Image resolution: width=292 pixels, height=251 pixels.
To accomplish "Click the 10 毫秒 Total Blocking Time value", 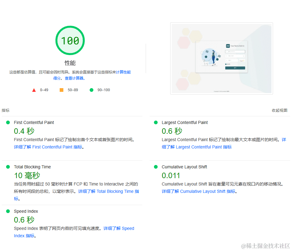I will [x=27, y=176].
